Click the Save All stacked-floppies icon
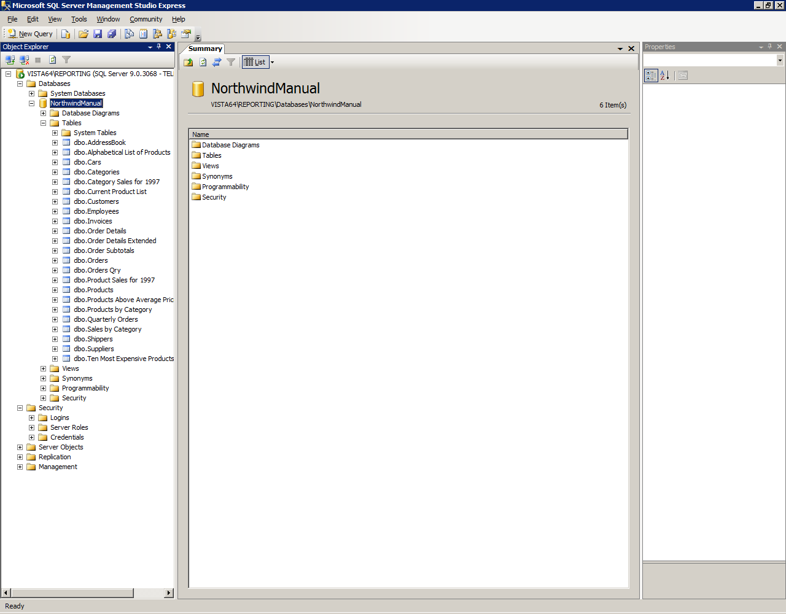The width and height of the screenshot is (786, 614). pos(112,34)
